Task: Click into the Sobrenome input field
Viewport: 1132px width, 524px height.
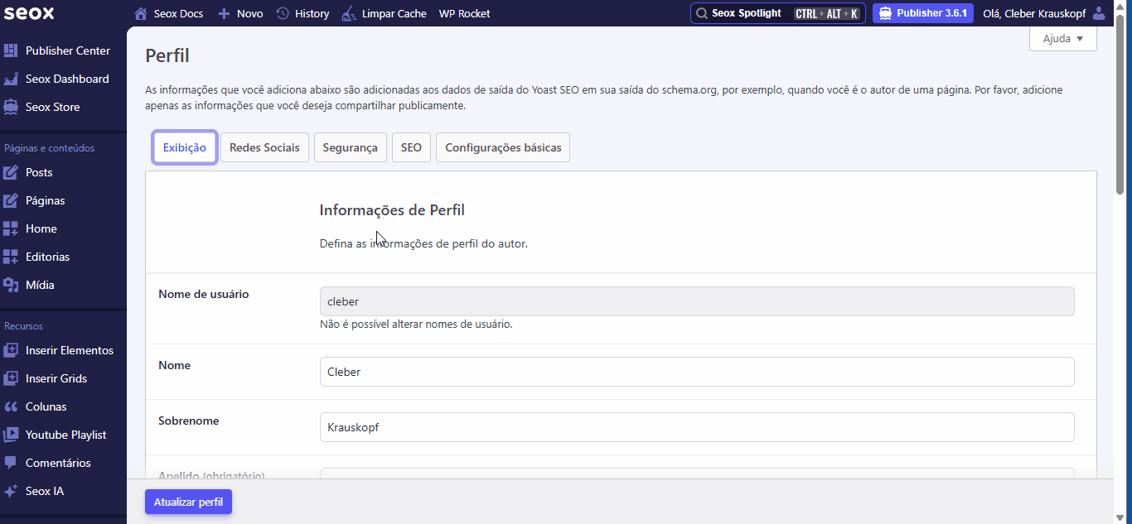Action: click(x=696, y=427)
